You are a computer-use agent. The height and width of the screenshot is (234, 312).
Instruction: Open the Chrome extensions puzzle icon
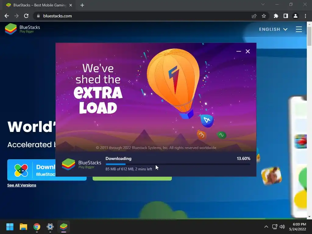[276, 16]
